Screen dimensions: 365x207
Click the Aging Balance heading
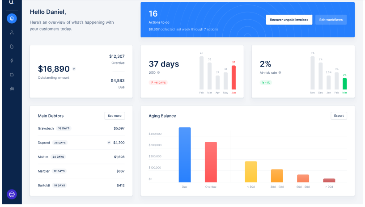click(162, 116)
